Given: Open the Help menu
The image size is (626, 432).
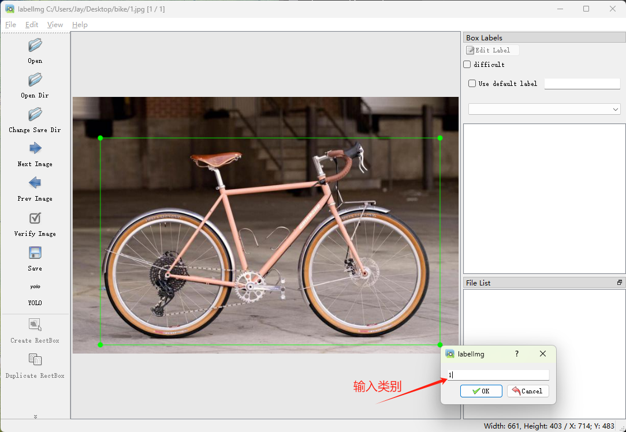Looking at the screenshot, I should click(x=80, y=25).
